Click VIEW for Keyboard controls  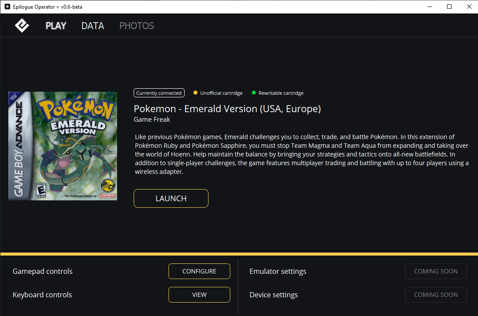click(199, 295)
